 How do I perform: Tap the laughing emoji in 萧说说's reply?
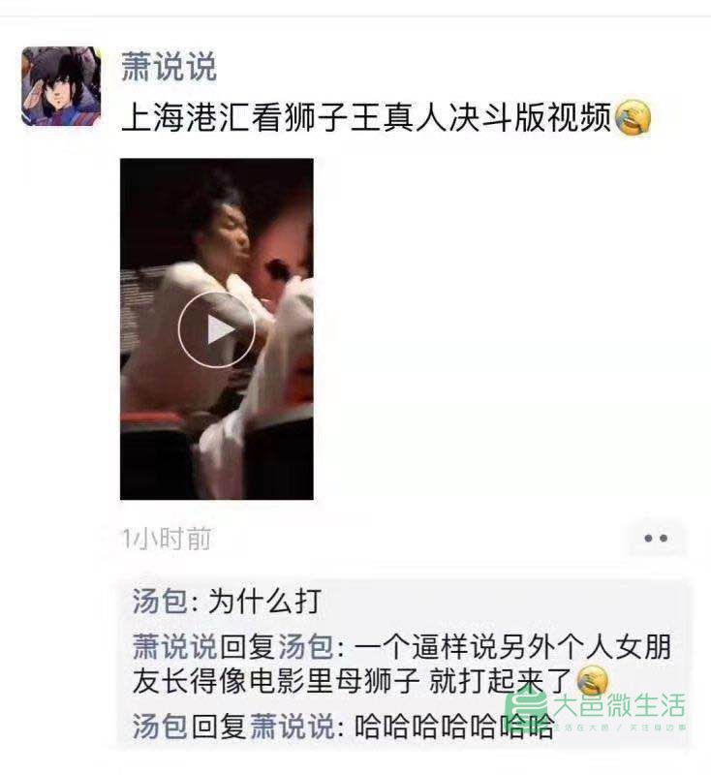coord(593,681)
